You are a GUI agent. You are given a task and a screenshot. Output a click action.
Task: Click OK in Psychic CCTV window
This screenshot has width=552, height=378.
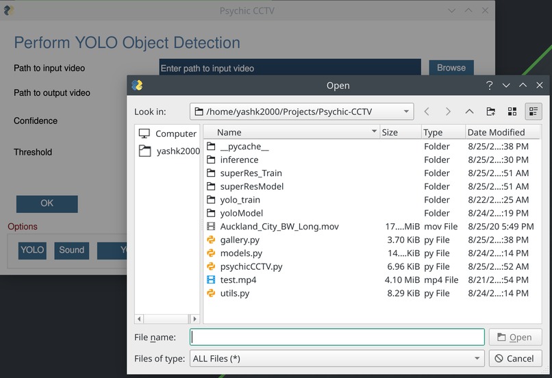point(47,204)
